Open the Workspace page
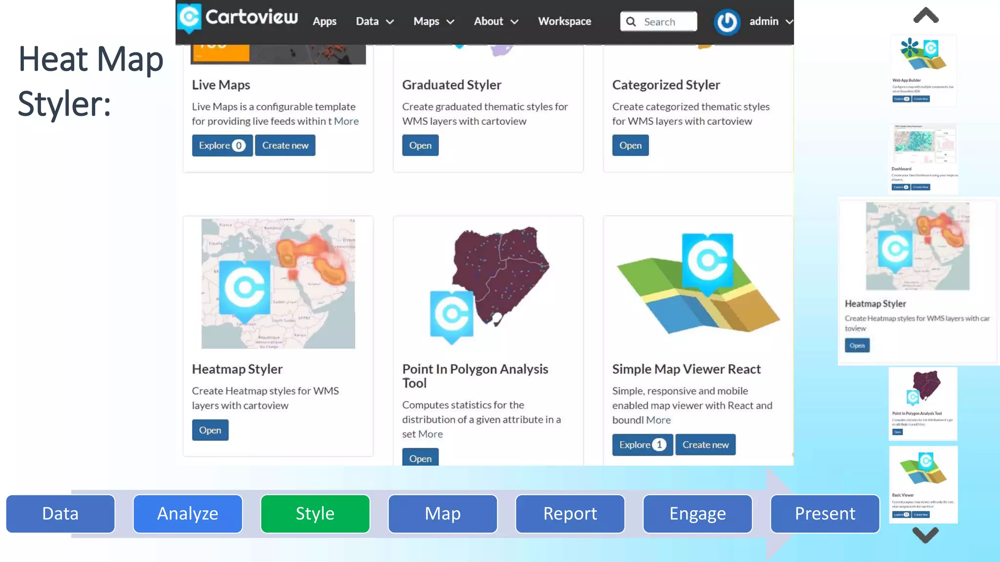The image size is (1000, 562). coord(564,21)
